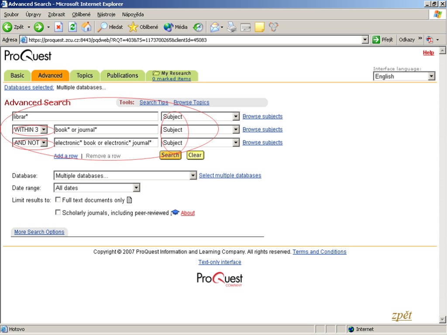Viewport: 447px width, 335px height.
Task: Open the Zobrazit menu
Action: [x=56, y=14]
